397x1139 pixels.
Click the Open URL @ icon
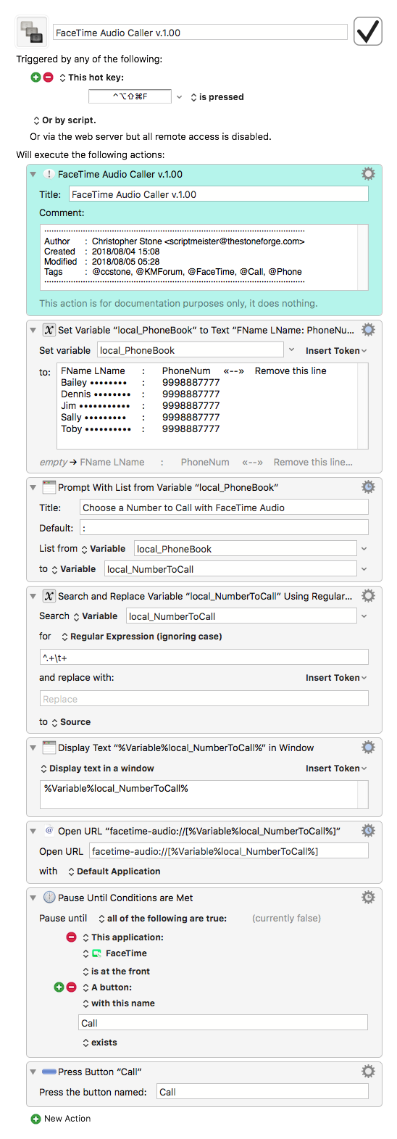coord(49,831)
